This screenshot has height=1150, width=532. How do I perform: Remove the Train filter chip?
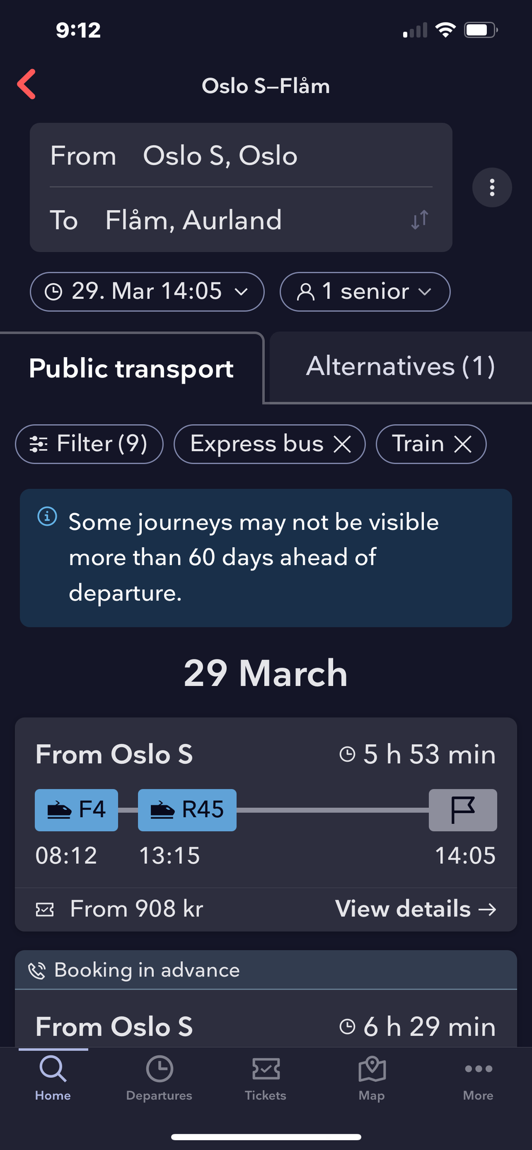463,444
